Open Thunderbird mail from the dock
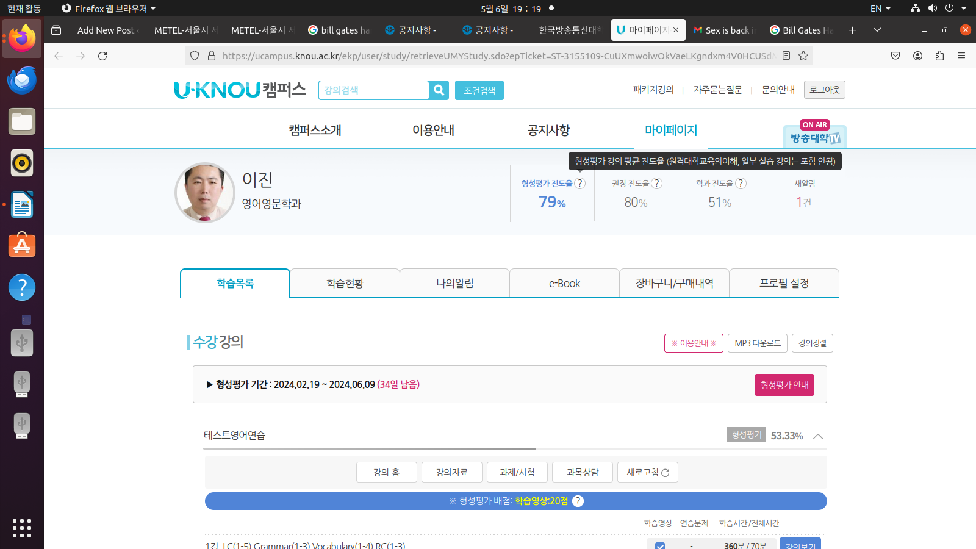The image size is (976, 549). pos(22,80)
